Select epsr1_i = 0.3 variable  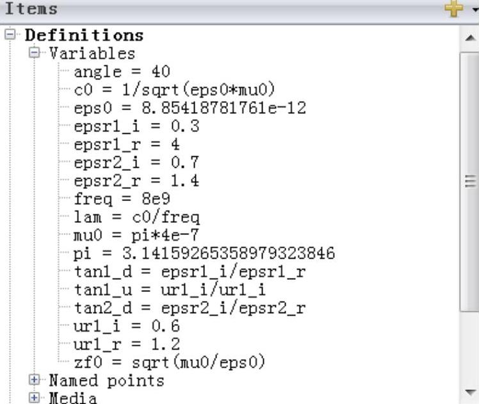coord(136,126)
